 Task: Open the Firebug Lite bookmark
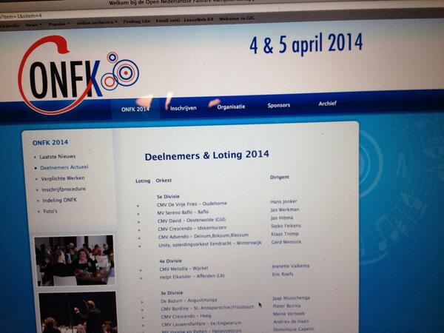point(137,21)
